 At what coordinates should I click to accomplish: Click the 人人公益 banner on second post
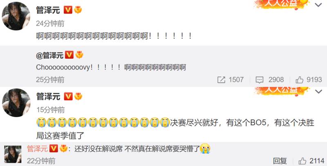tap(282, 91)
